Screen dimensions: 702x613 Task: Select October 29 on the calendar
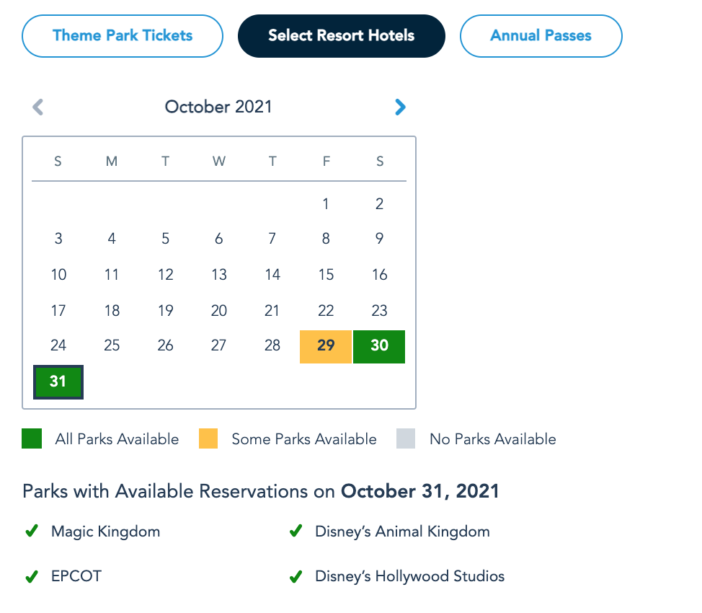326,346
